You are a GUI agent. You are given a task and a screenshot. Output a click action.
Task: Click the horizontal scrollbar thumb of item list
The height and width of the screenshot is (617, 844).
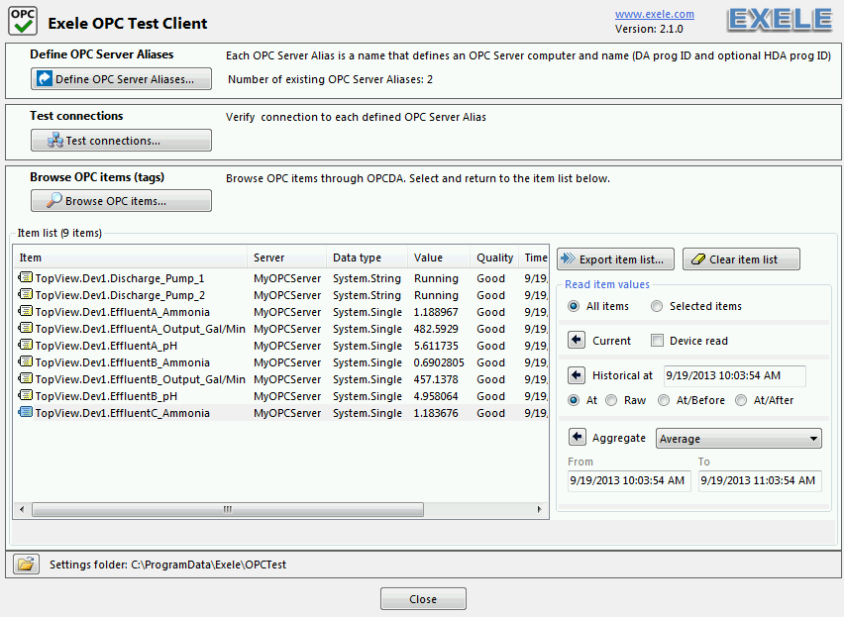pos(228,509)
